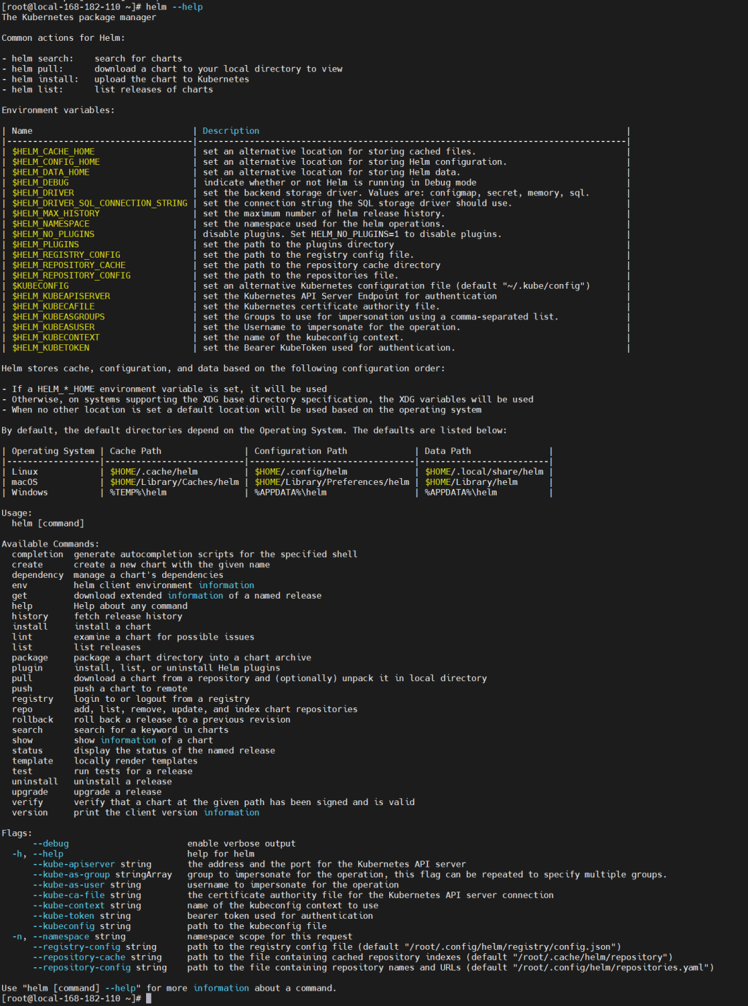Click the $HELM_CACHE_HOME variable name
The image size is (748, 1006).
click(53, 152)
